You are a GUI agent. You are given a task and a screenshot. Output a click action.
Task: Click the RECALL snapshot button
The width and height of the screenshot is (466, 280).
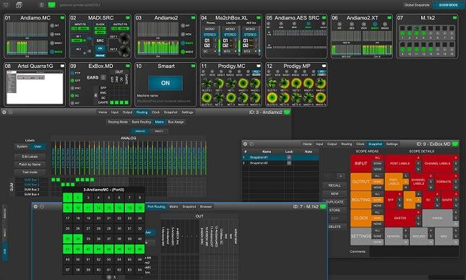coord(335,185)
